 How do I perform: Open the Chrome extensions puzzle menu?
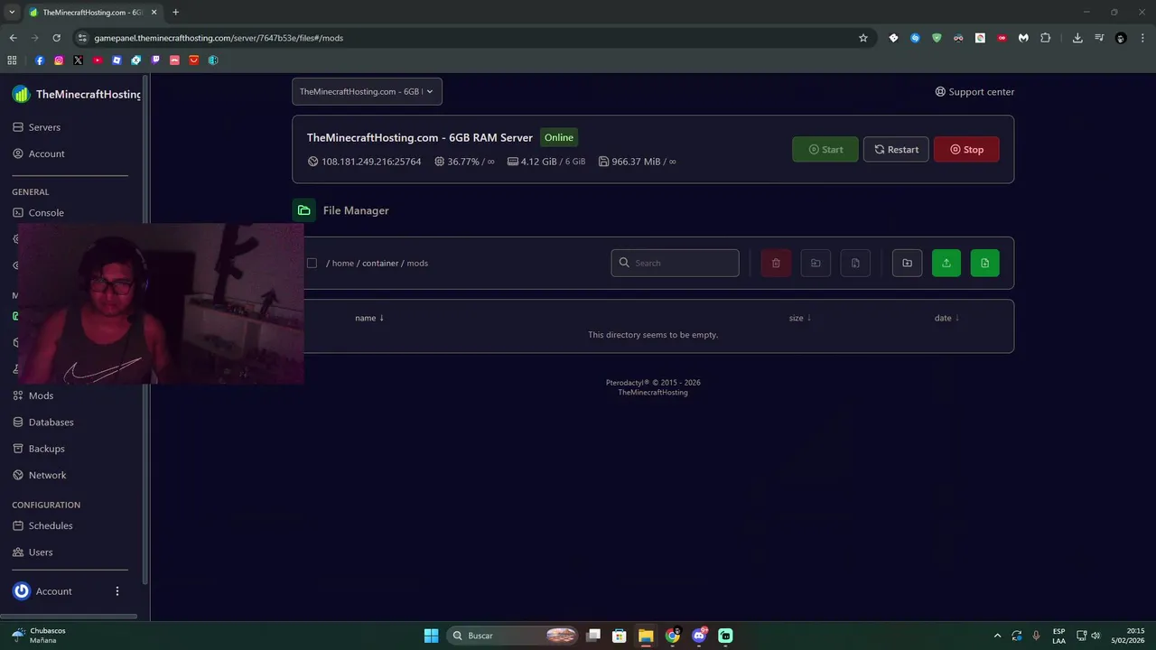[1046, 38]
